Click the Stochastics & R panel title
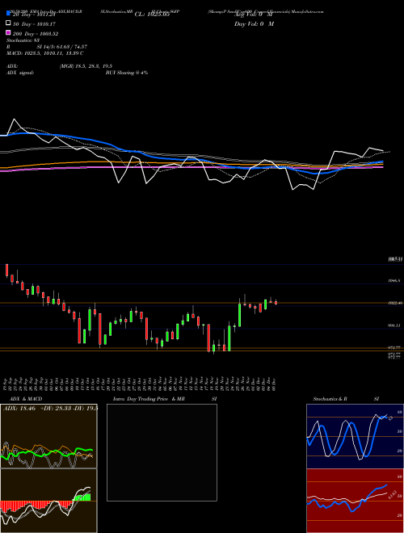This screenshot has height=533, width=404. (330, 399)
